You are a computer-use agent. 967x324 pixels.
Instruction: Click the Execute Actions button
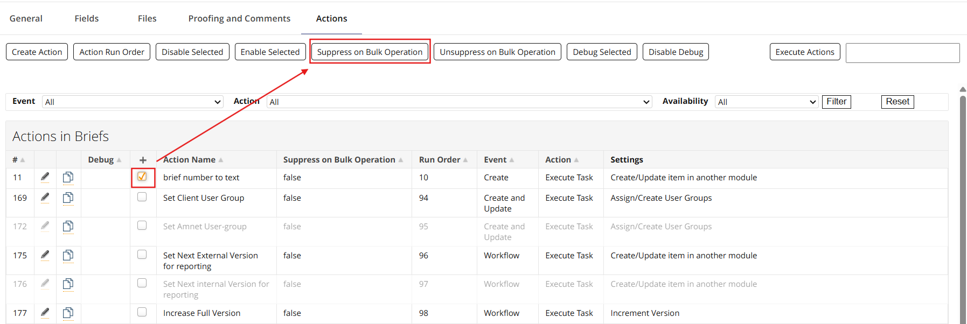805,52
